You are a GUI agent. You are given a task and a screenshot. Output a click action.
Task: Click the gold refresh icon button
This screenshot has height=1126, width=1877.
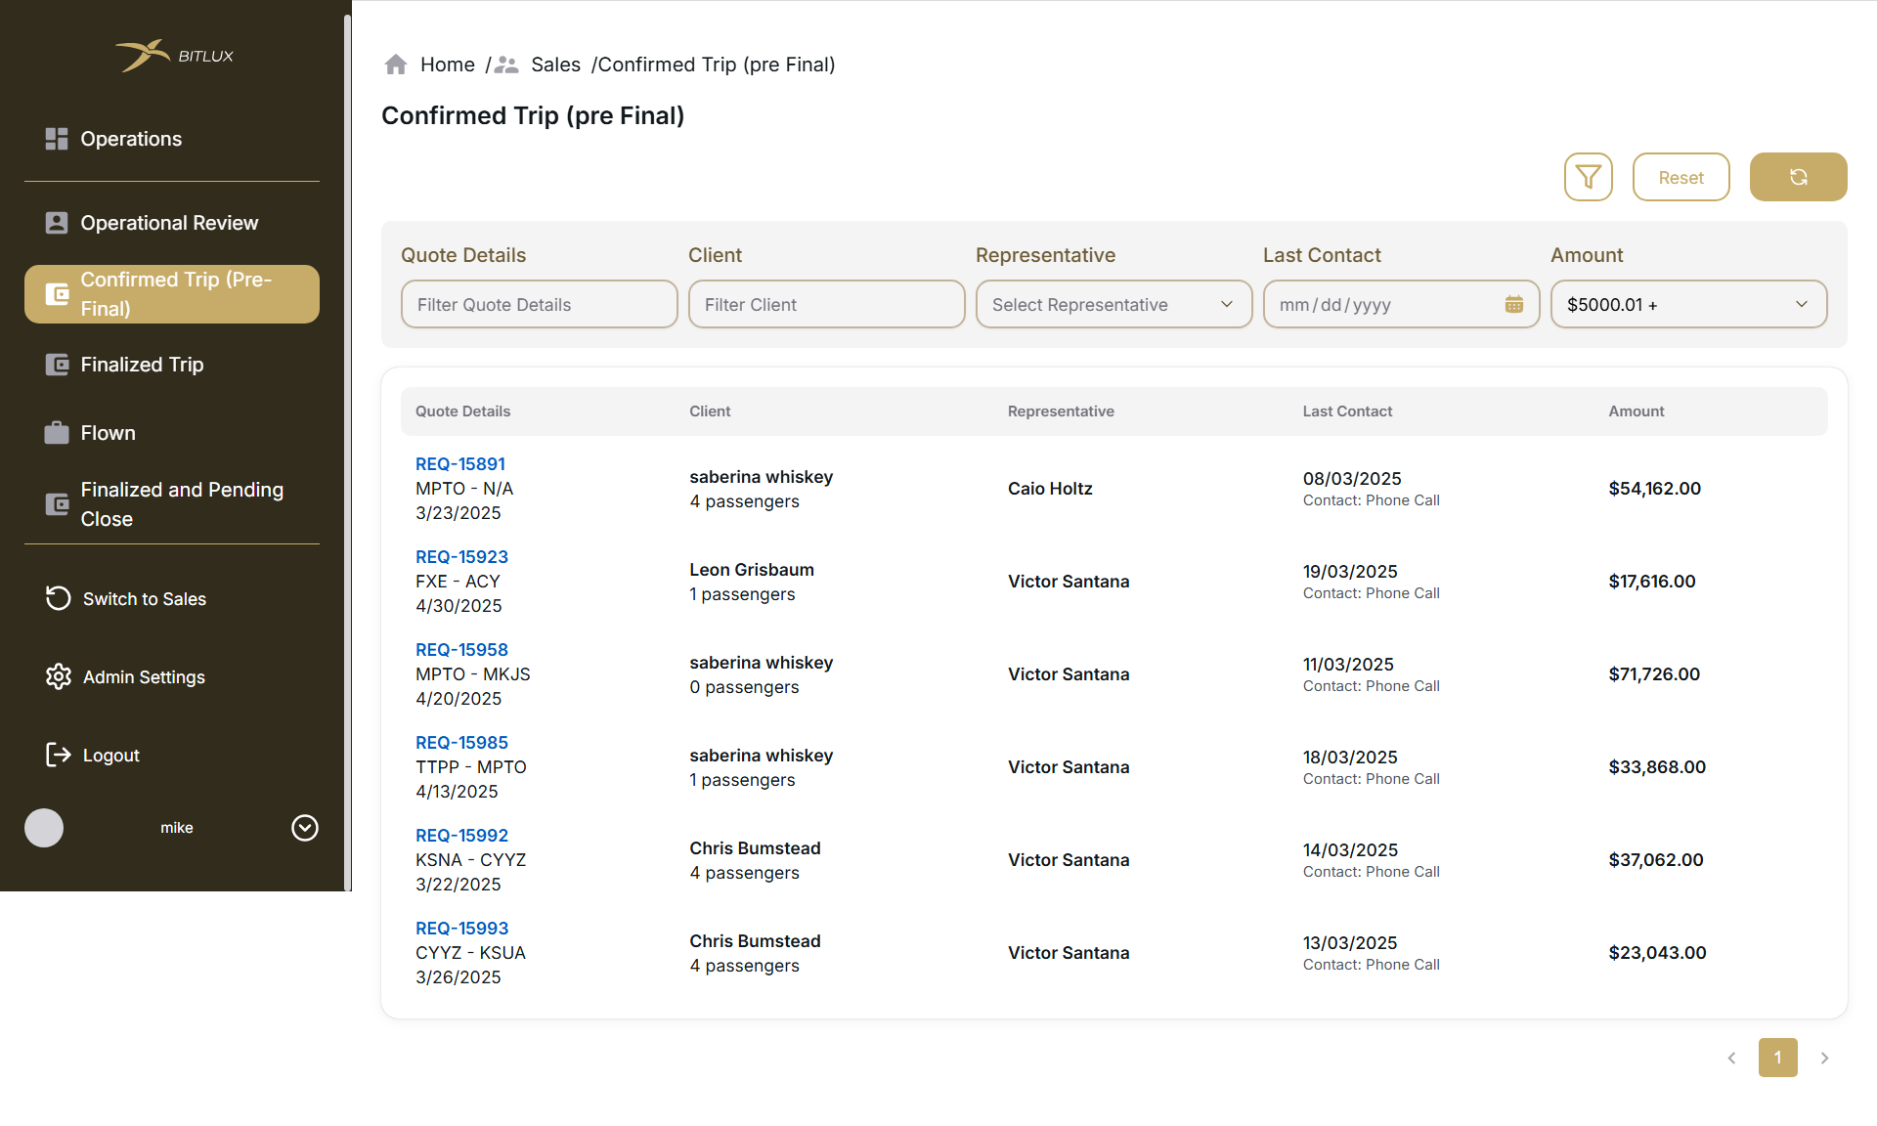tap(1798, 177)
